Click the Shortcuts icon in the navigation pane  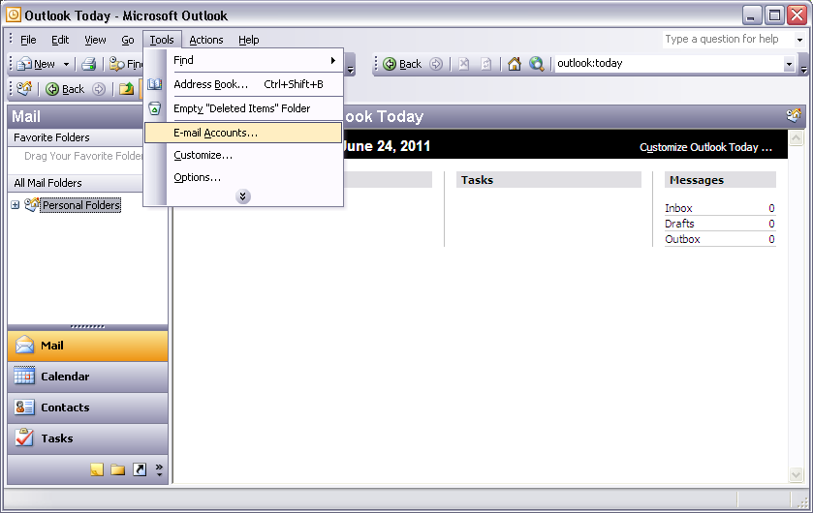[x=140, y=469]
